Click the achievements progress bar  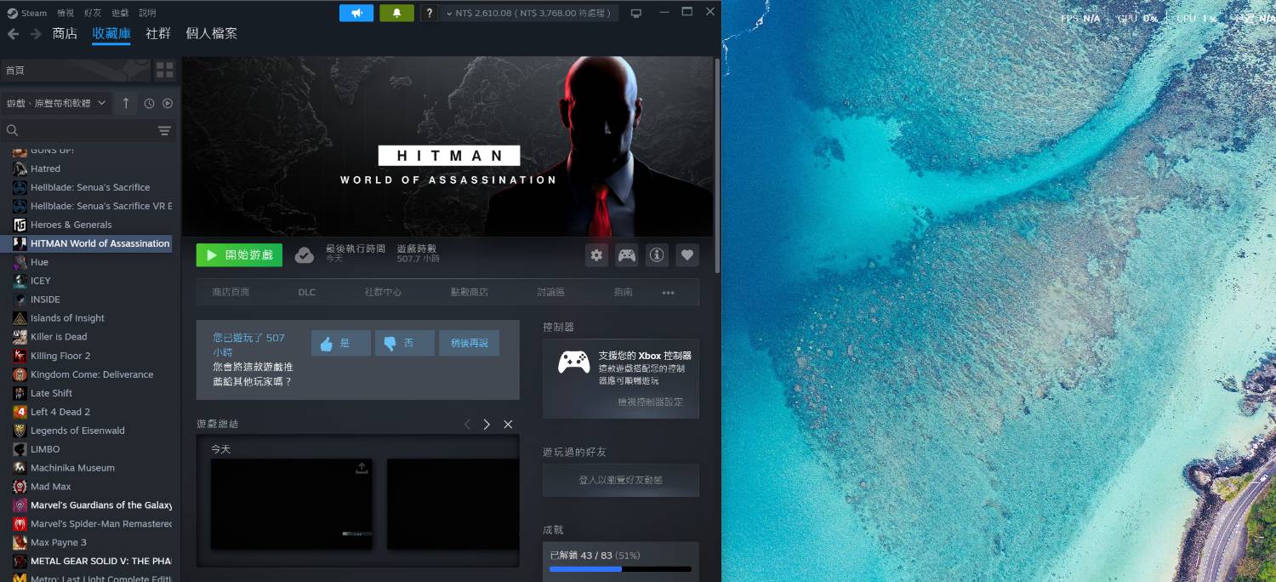620,568
